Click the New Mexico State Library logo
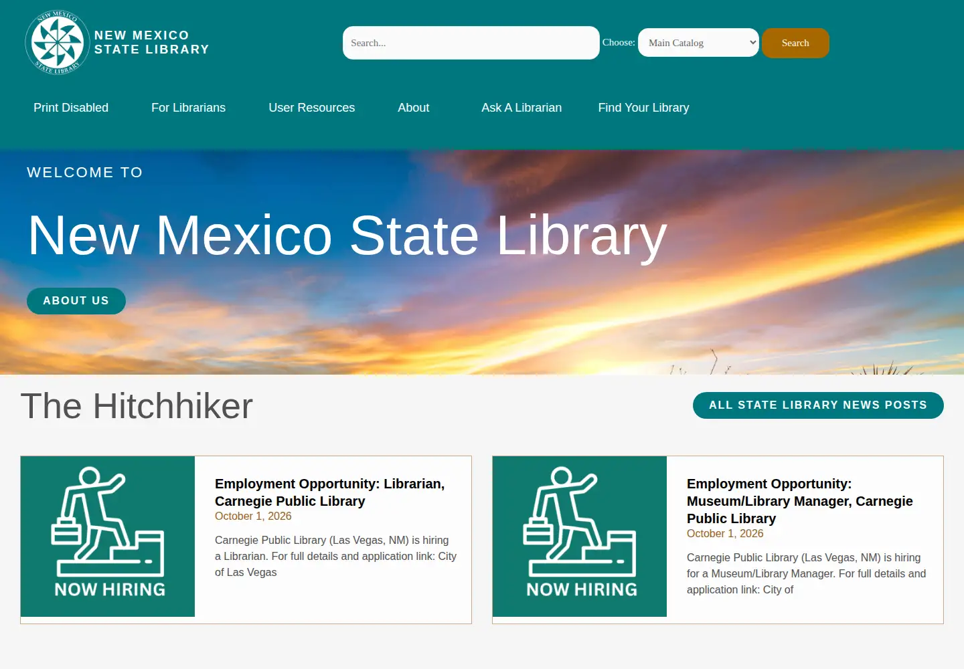 (x=57, y=42)
